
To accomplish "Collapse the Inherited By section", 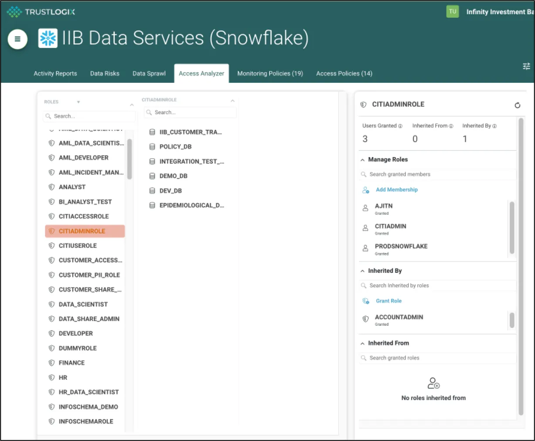I will 362,271.
